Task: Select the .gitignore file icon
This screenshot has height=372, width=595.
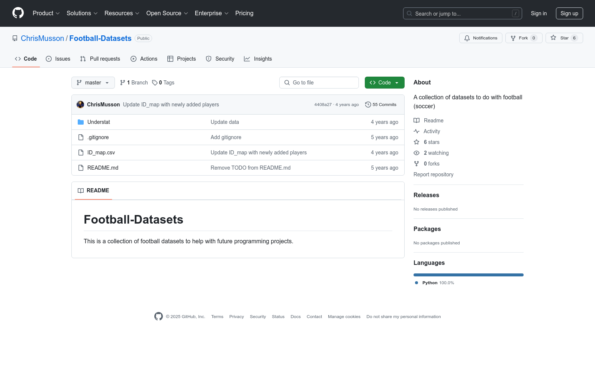Action: [81, 137]
